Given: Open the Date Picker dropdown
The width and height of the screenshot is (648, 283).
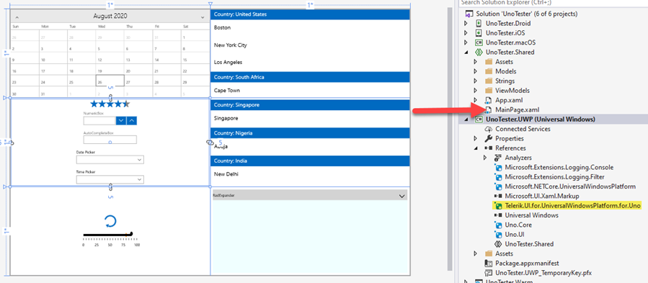Looking at the screenshot, I should [x=139, y=160].
